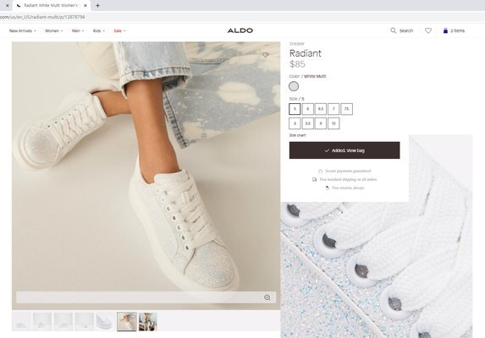
Task: Expand the Women menu
Action: pyautogui.click(x=54, y=31)
